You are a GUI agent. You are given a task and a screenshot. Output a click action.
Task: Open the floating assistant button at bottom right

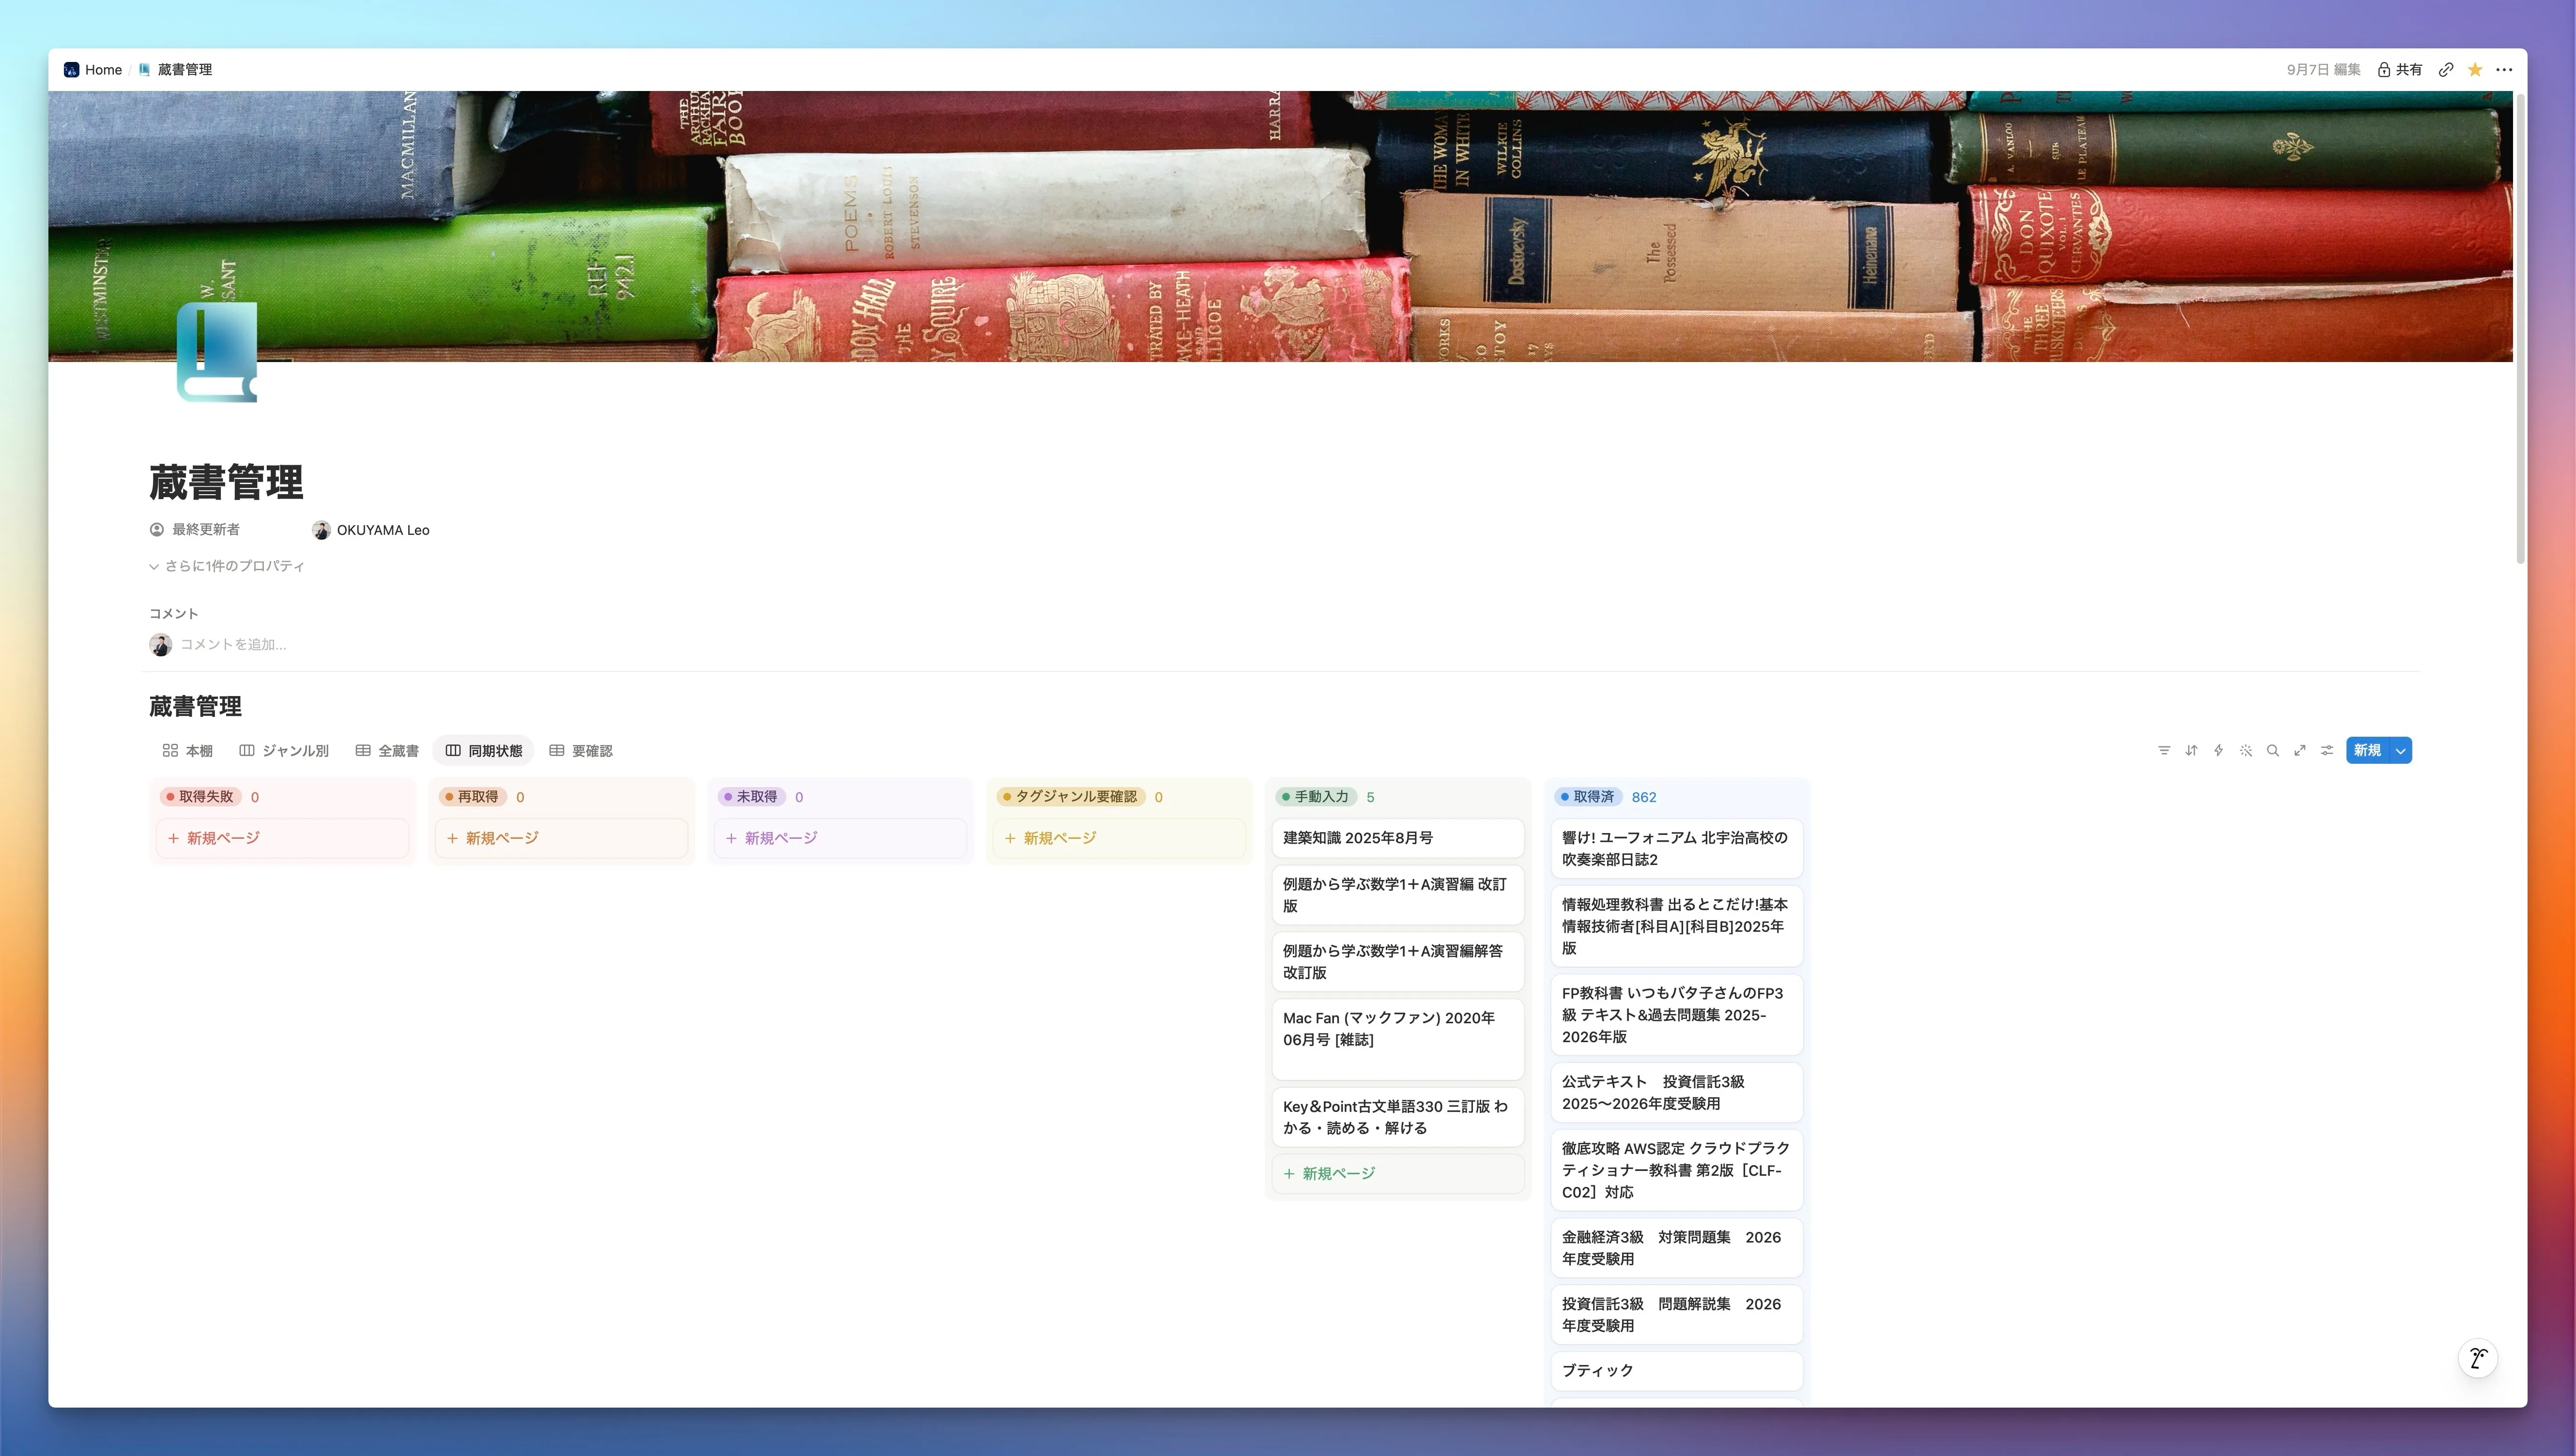click(2478, 1358)
